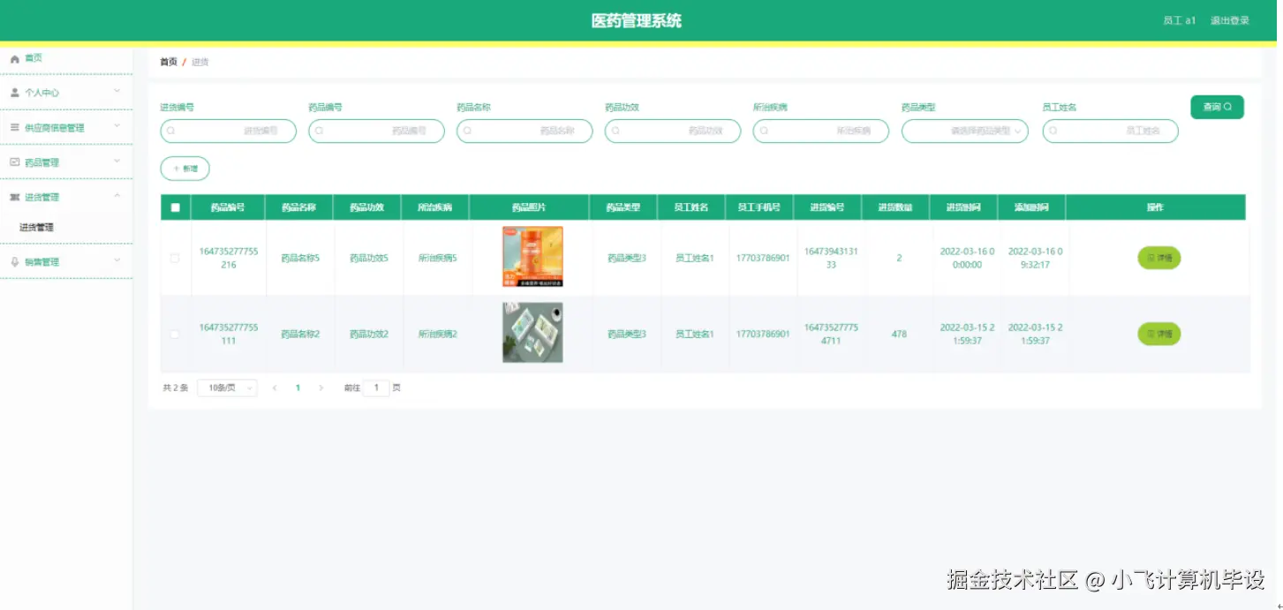1283x610 pixels.
Task: Open the grey-green medicine image thumbnail
Action: 532,333
